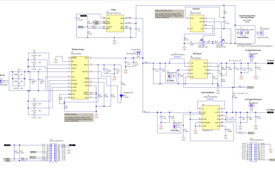Select the 5V boost converter IC
This screenshot has width=275, height=172.
click(x=199, y=69)
